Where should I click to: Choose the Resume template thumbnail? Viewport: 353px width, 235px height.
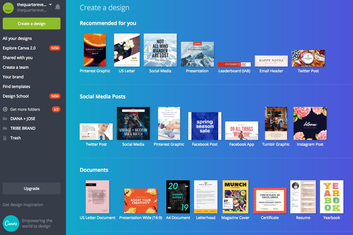coord(303,197)
